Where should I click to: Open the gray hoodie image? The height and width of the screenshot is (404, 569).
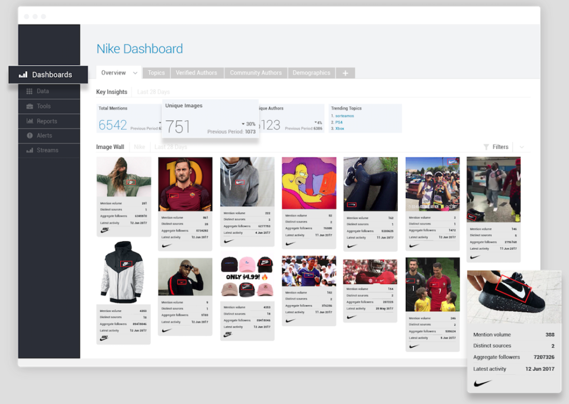[x=247, y=182]
